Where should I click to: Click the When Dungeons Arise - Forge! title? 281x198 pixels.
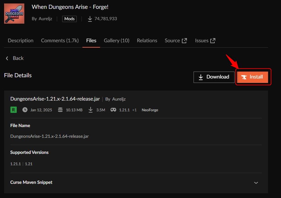pos(70,7)
